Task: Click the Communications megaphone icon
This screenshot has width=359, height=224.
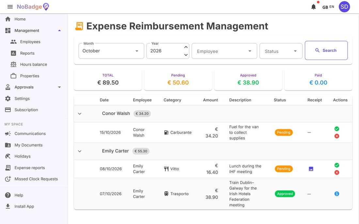Action: coord(8,133)
